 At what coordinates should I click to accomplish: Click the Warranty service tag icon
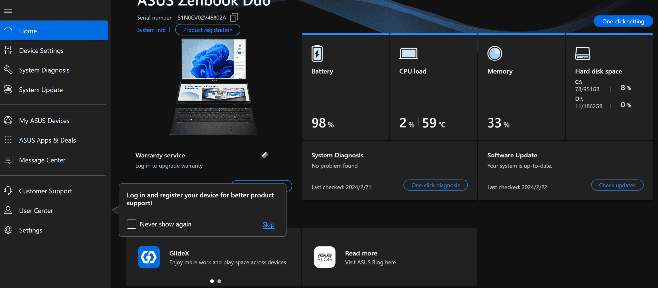point(265,155)
